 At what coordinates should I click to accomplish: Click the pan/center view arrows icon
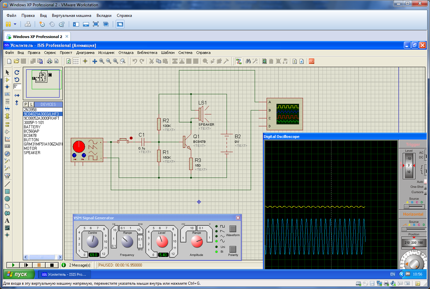click(95, 61)
